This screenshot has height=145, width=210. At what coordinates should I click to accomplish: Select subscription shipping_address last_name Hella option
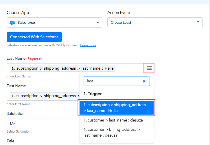117,108
